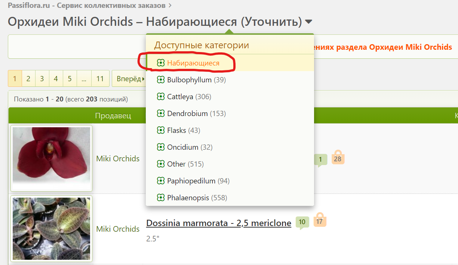Go to page 2 of results
This screenshot has width=458, height=265.
28,79
